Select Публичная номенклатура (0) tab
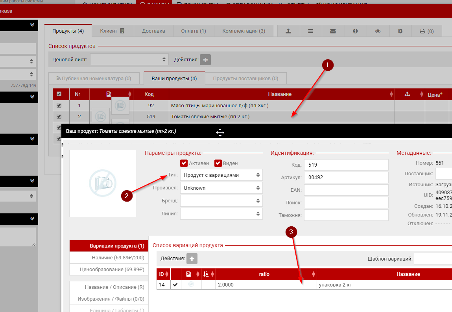The width and height of the screenshot is (452, 312). [94, 78]
